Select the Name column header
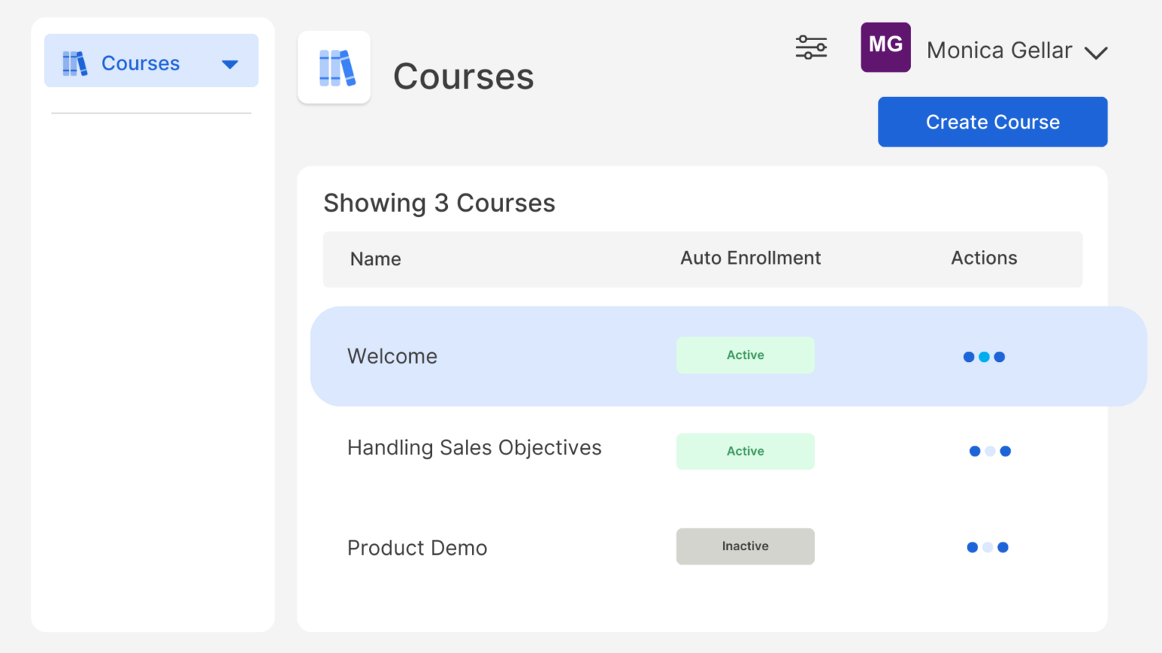 375,258
